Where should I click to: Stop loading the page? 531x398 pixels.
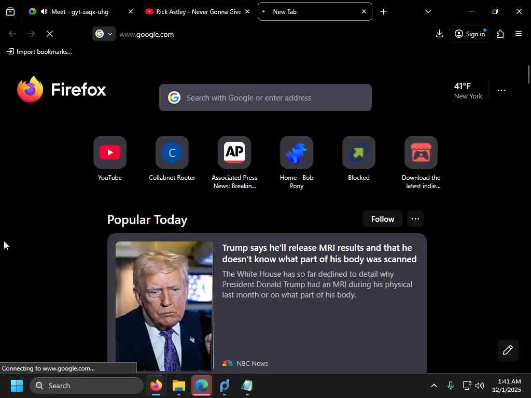49,34
